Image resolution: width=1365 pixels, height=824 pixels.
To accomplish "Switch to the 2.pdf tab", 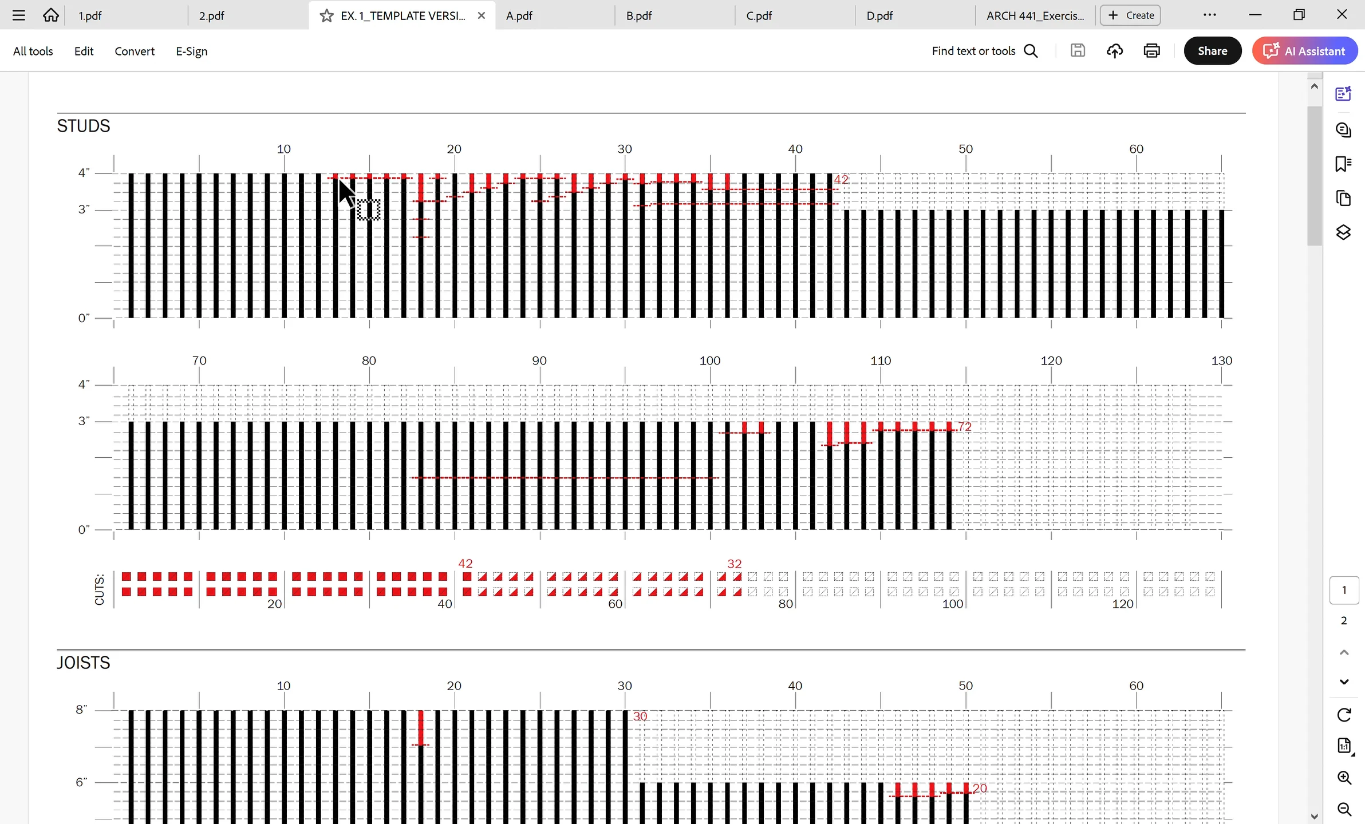I will tap(212, 15).
